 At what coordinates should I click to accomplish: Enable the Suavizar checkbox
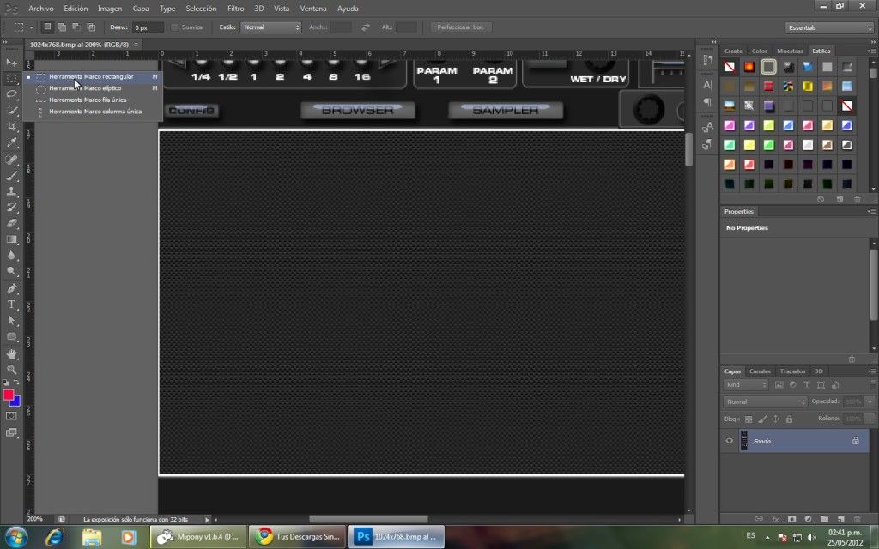[x=174, y=27]
